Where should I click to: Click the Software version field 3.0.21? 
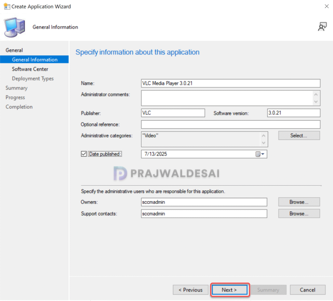tap(294, 113)
